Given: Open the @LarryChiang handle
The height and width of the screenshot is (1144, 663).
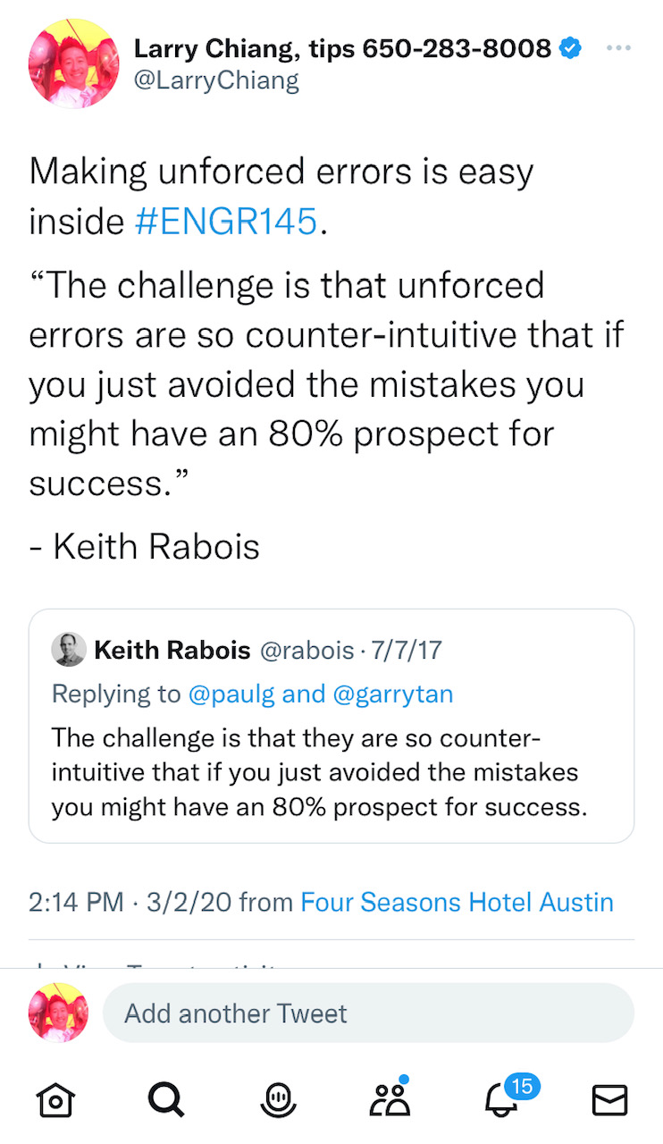Looking at the screenshot, I should (216, 81).
